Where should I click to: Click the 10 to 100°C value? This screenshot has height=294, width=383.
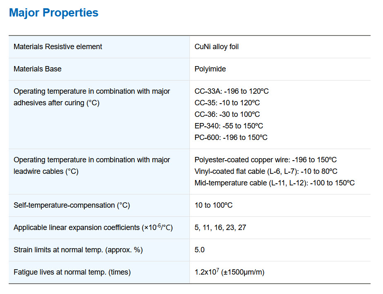coord(213,205)
